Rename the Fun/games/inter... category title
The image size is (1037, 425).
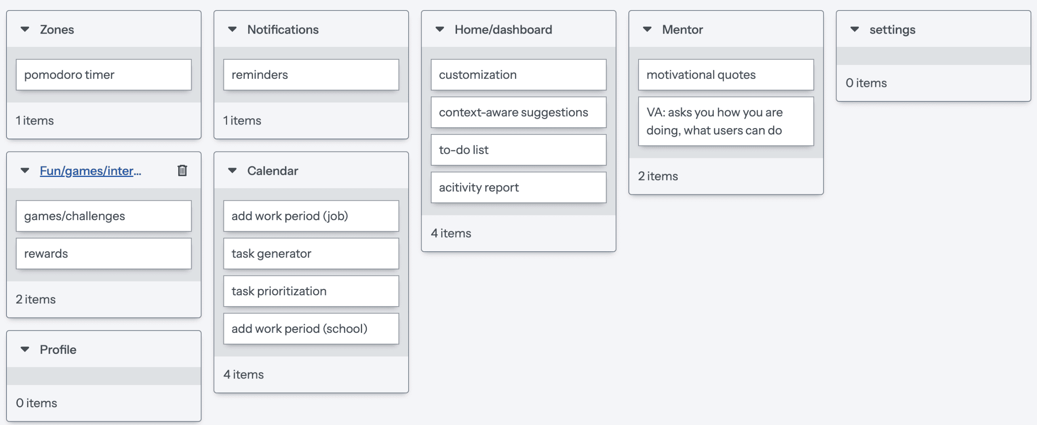pyautogui.click(x=91, y=171)
